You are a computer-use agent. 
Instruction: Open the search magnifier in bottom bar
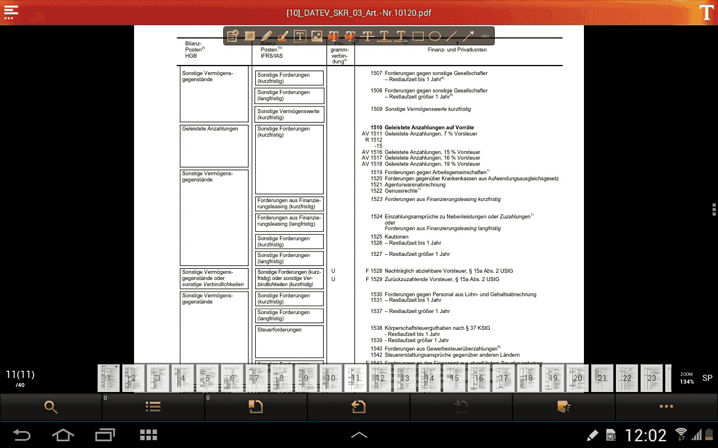point(51,407)
